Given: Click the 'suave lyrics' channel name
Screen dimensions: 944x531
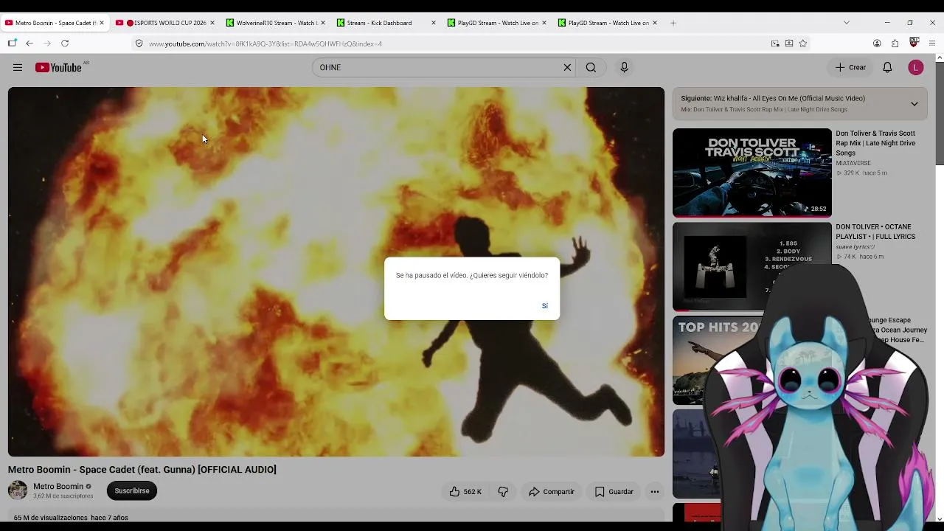Looking at the screenshot, I should click(x=855, y=247).
